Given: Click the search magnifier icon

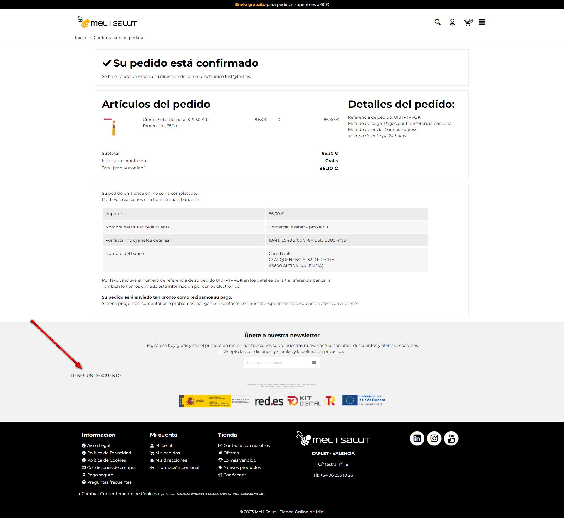Looking at the screenshot, I should coord(437,22).
